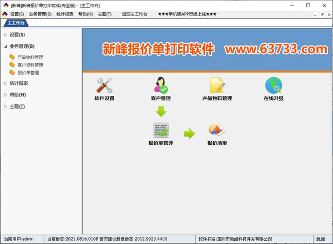The height and width of the screenshot is (244, 333).
Task: Expand the 帮助(H) tree node
Action: (6, 95)
